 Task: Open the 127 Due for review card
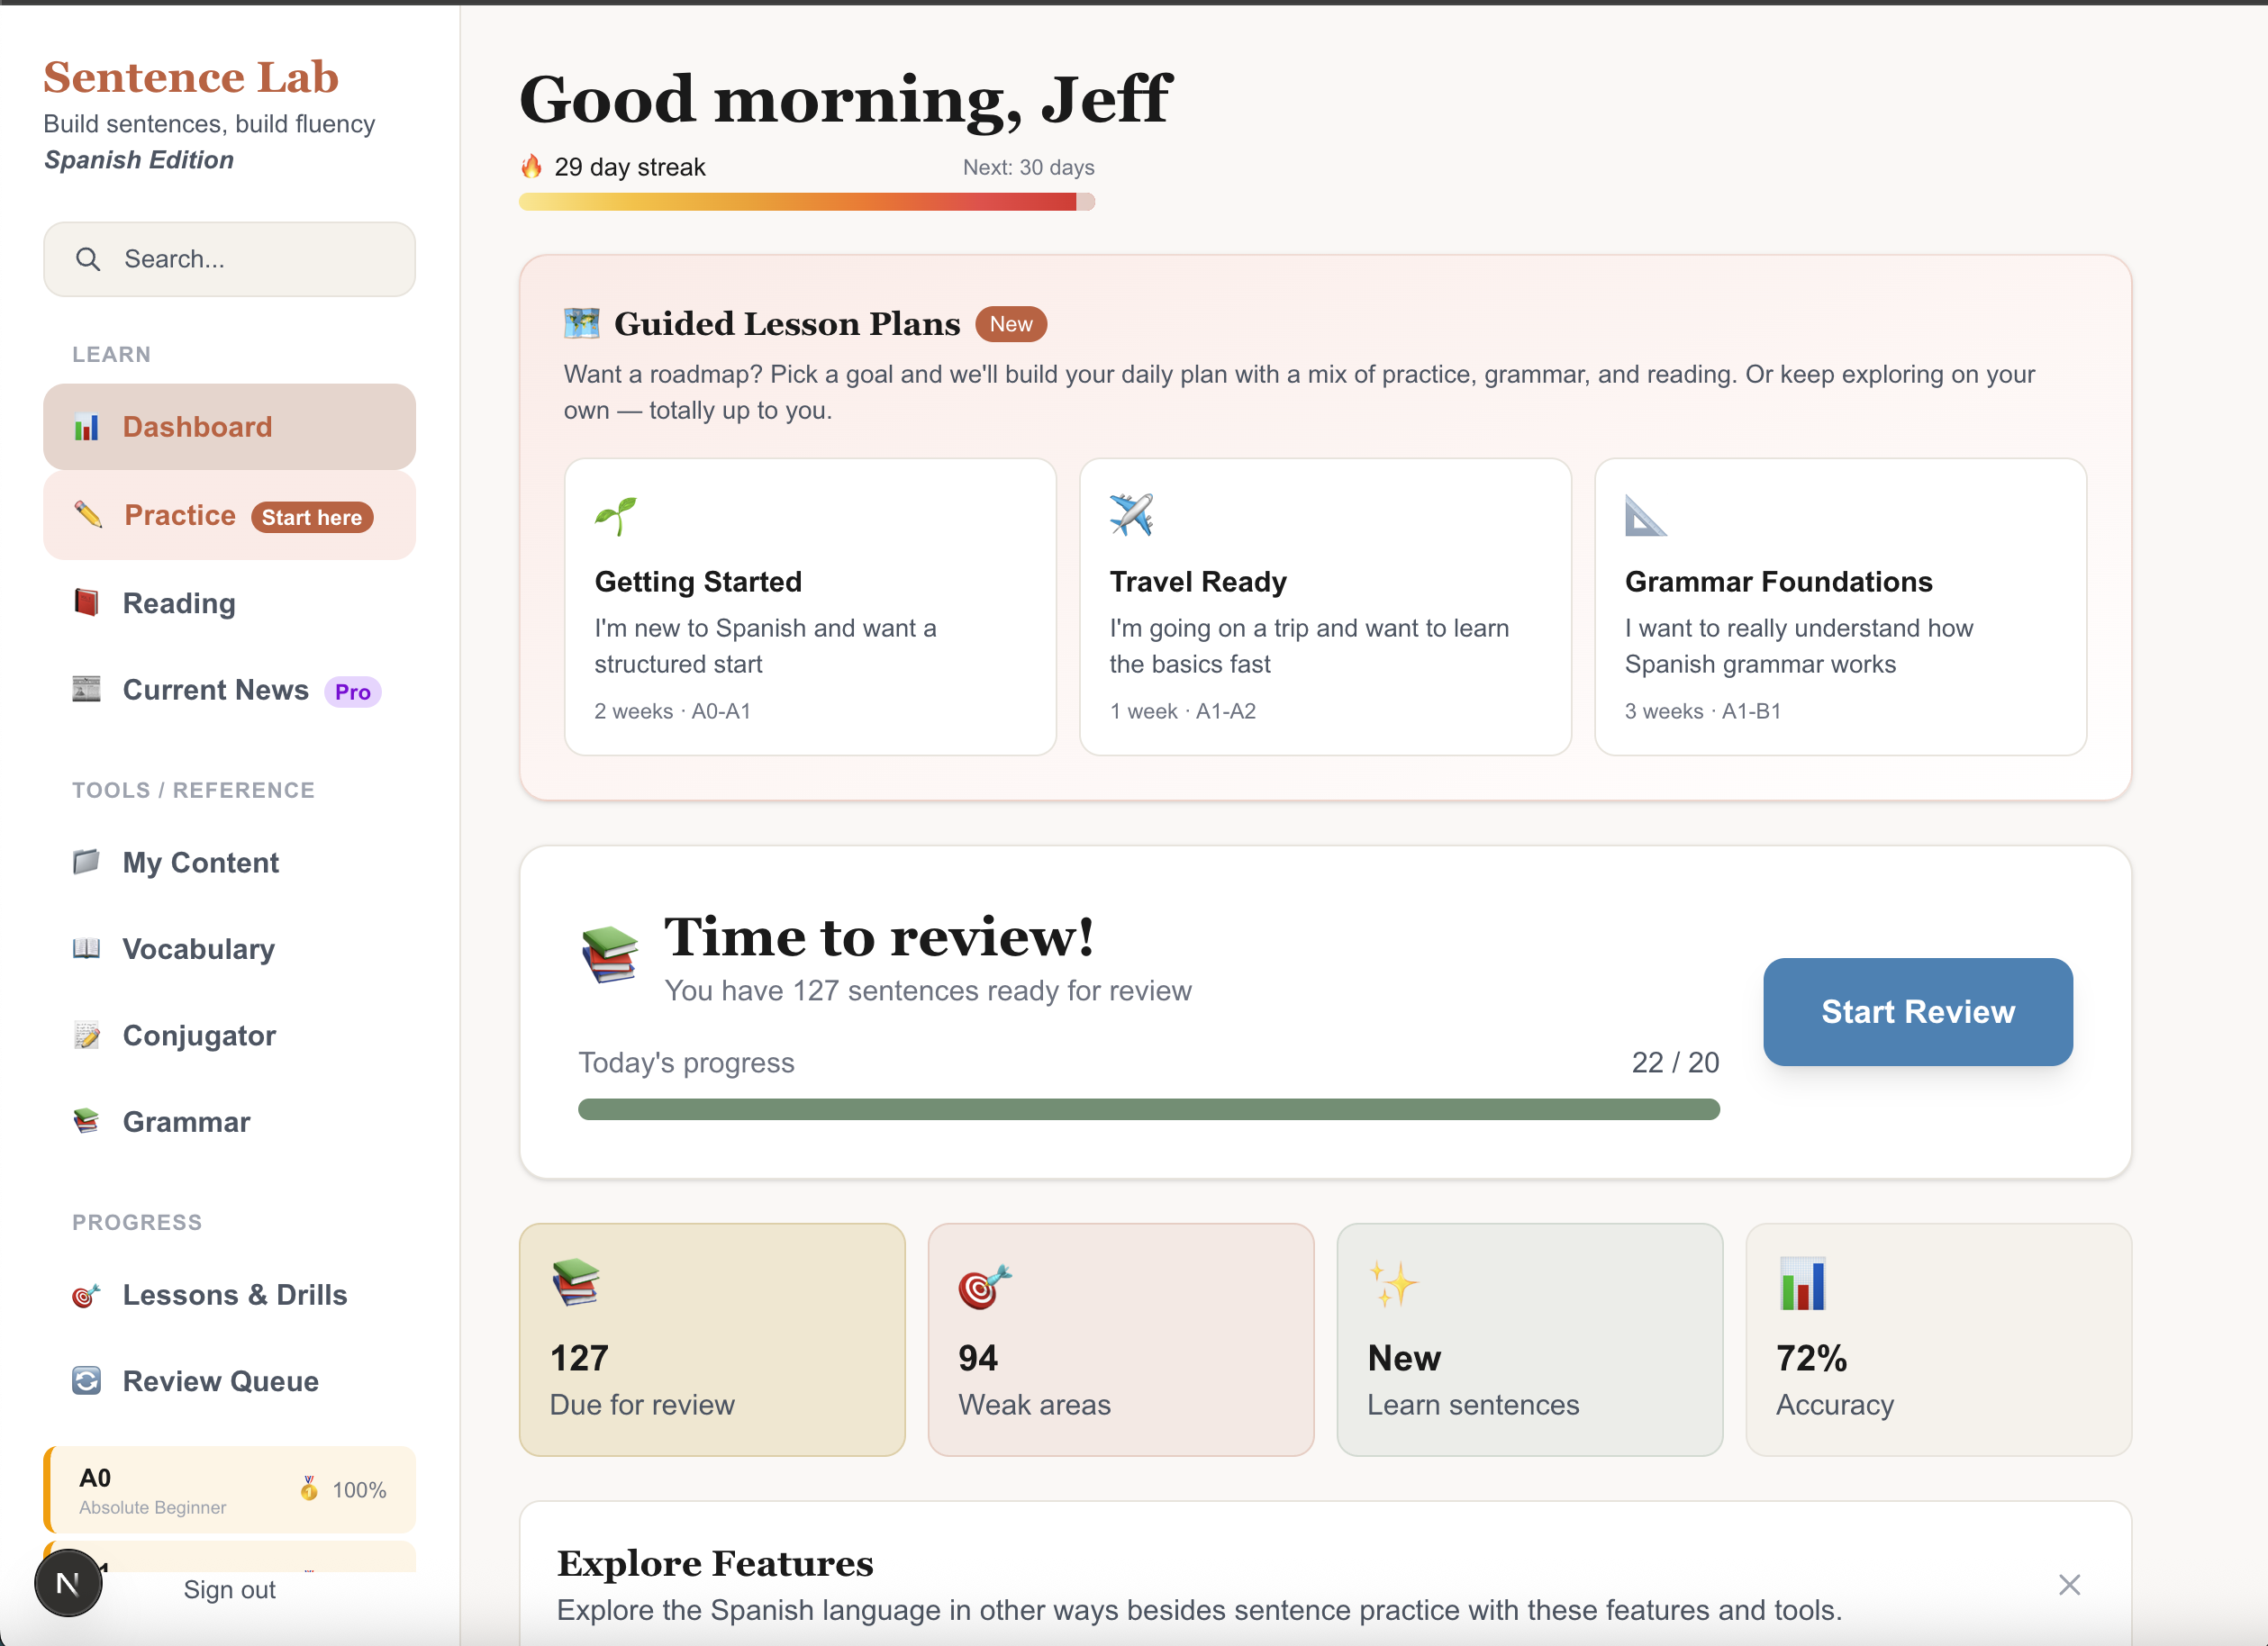[712, 1339]
